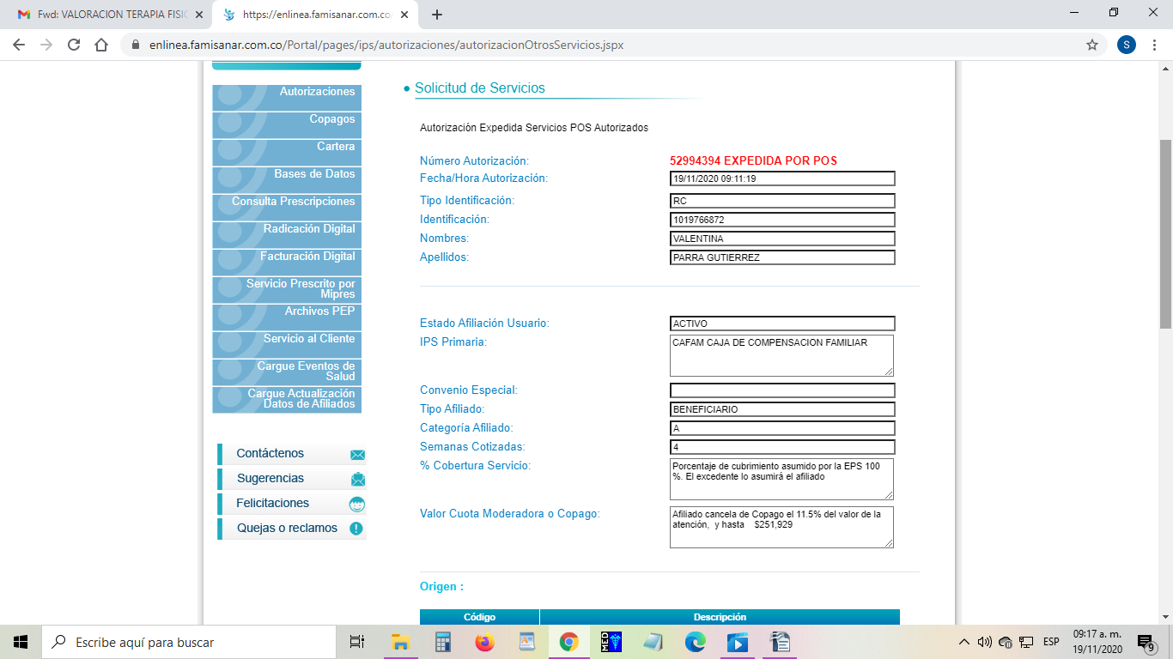Screen dimensions: 1173x659
Task: Click the Sugerencias open-envelope icon
Action: point(357,479)
